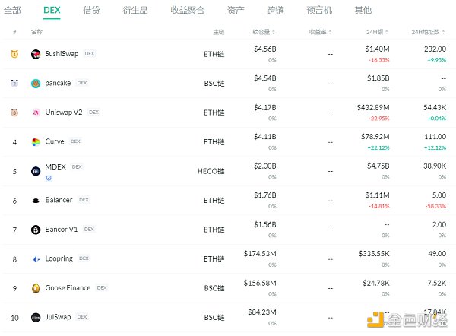Click the DEX tag beside Curve
The height and width of the screenshot is (336, 456).
click(x=75, y=141)
